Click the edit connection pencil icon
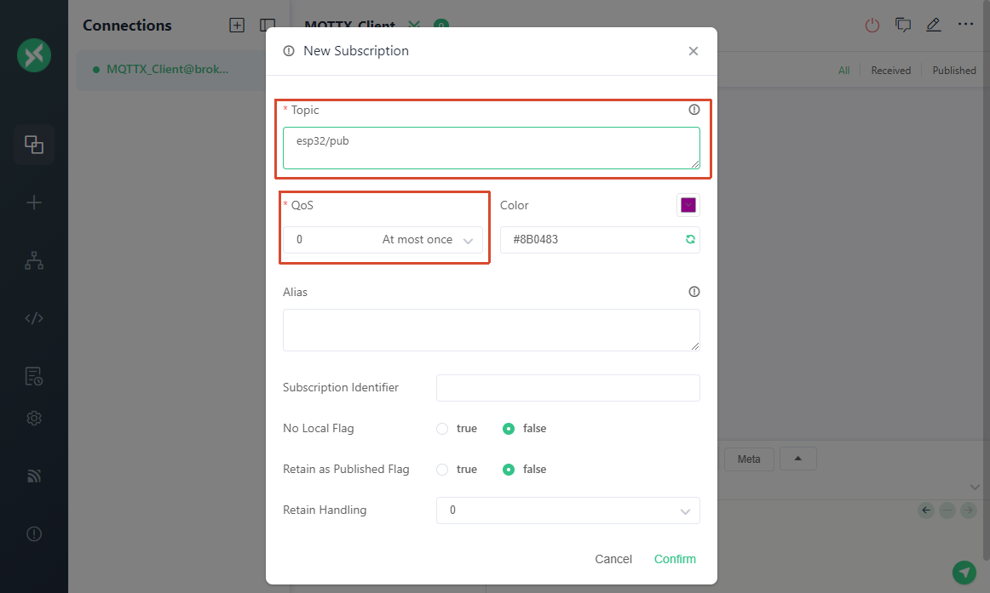The image size is (990, 593). click(933, 26)
